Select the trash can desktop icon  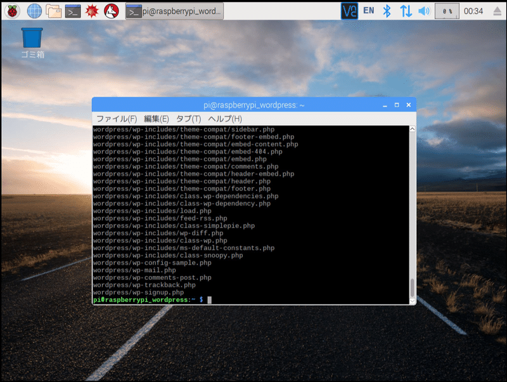(32, 43)
